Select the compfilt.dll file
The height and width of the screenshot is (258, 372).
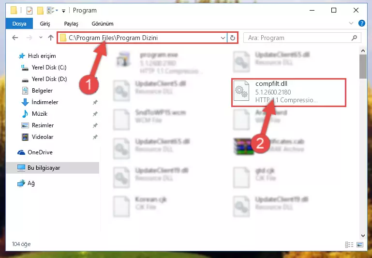point(289,92)
